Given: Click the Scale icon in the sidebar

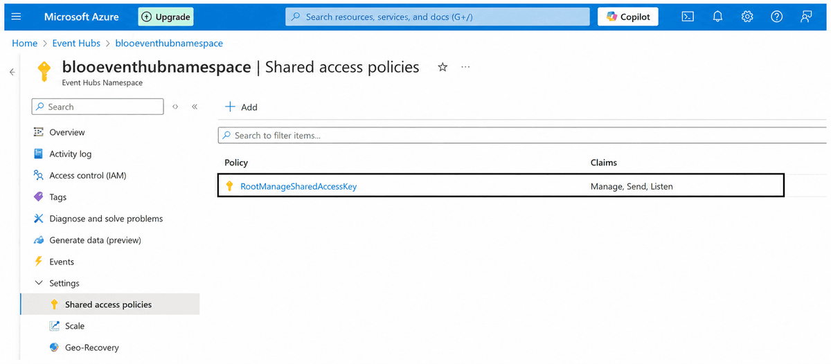Looking at the screenshot, I should pos(55,326).
